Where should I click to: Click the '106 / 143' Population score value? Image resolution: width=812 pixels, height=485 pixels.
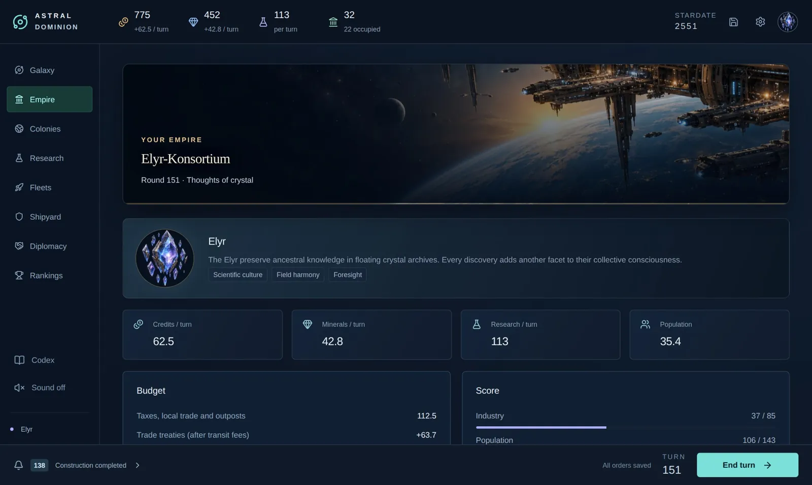coord(759,440)
